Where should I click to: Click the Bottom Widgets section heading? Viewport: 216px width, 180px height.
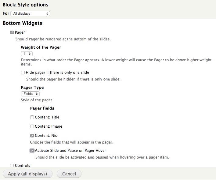[x=22, y=23]
